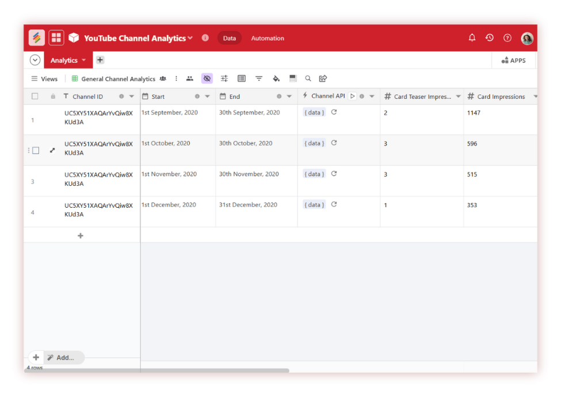
Task: Open the view collaborators people icon
Action: point(190,78)
